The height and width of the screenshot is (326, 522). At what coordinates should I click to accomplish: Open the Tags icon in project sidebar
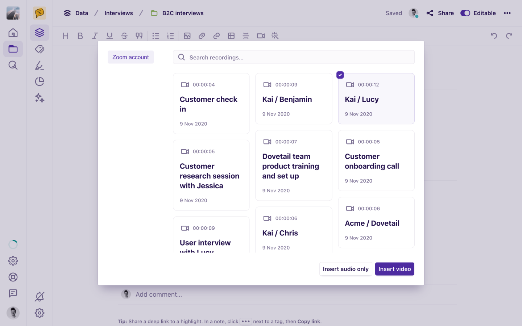click(40, 49)
